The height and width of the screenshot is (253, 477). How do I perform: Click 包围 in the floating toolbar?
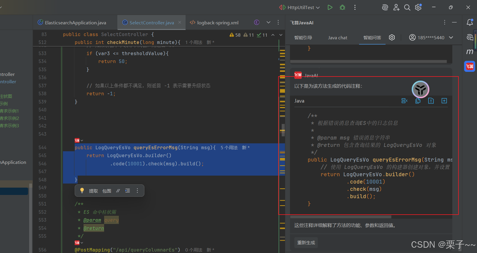(107, 191)
